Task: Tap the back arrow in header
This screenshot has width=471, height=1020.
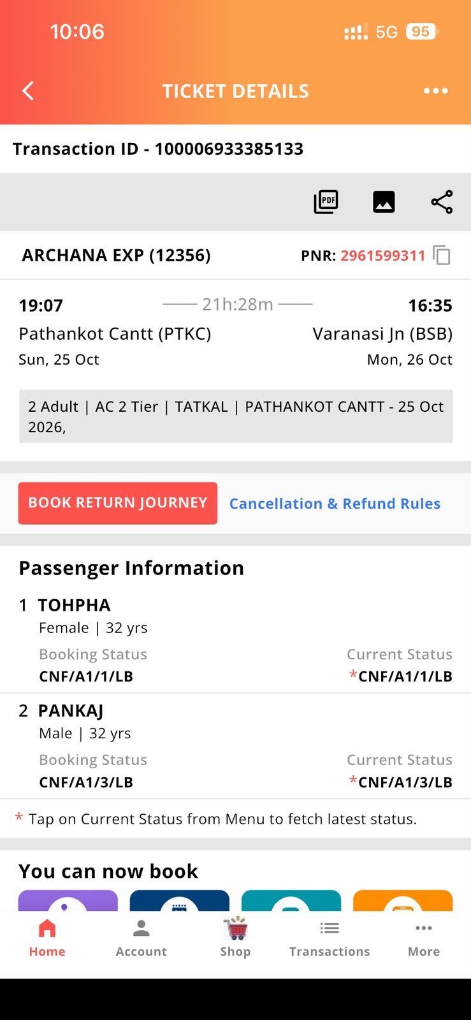Action: [x=28, y=91]
